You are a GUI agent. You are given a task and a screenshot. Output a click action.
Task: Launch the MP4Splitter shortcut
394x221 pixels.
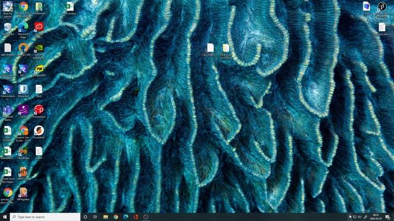[x=23, y=192]
